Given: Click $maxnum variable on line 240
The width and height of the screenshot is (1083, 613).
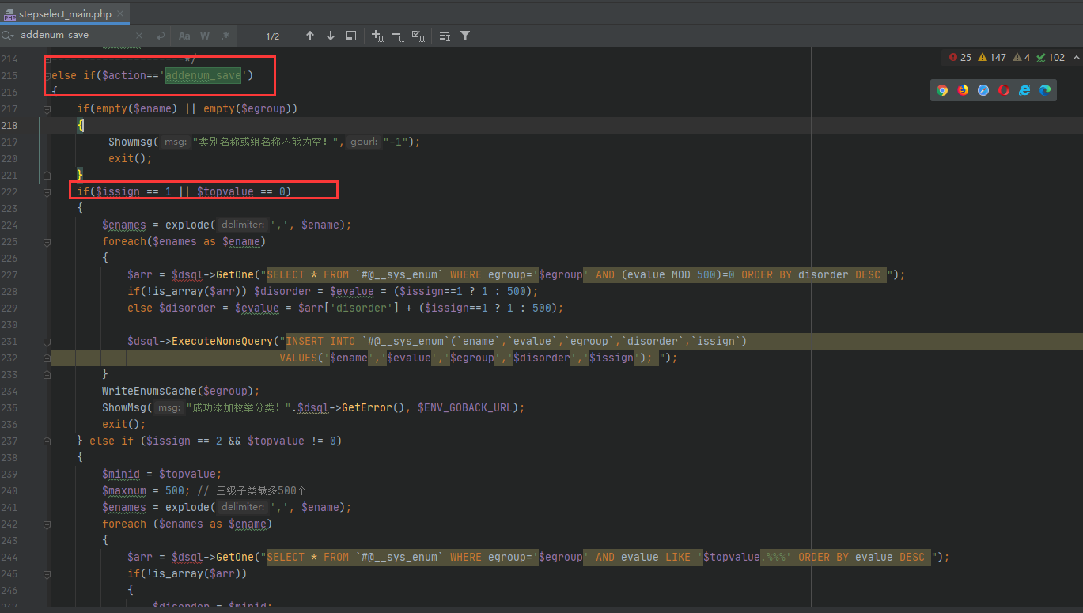Looking at the screenshot, I should point(124,490).
